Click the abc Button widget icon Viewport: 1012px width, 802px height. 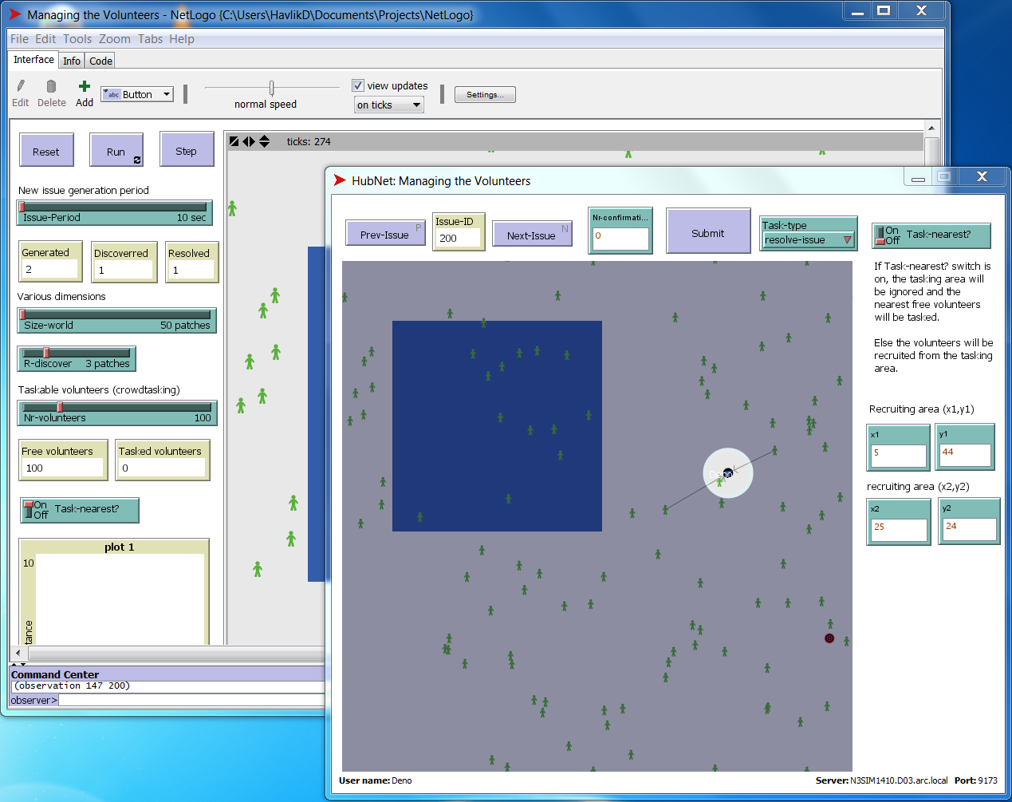pos(112,93)
